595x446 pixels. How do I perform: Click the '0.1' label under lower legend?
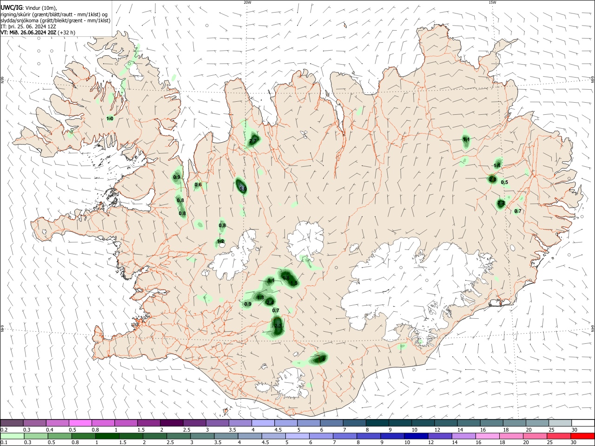[4, 443]
